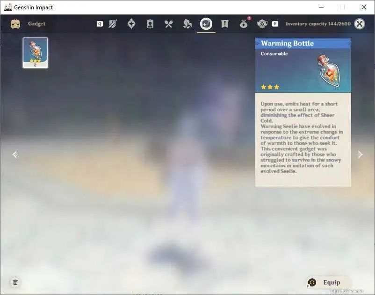The width and height of the screenshot is (375, 295).
Task: Click the trash can delete icon
Action: (x=15, y=282)
